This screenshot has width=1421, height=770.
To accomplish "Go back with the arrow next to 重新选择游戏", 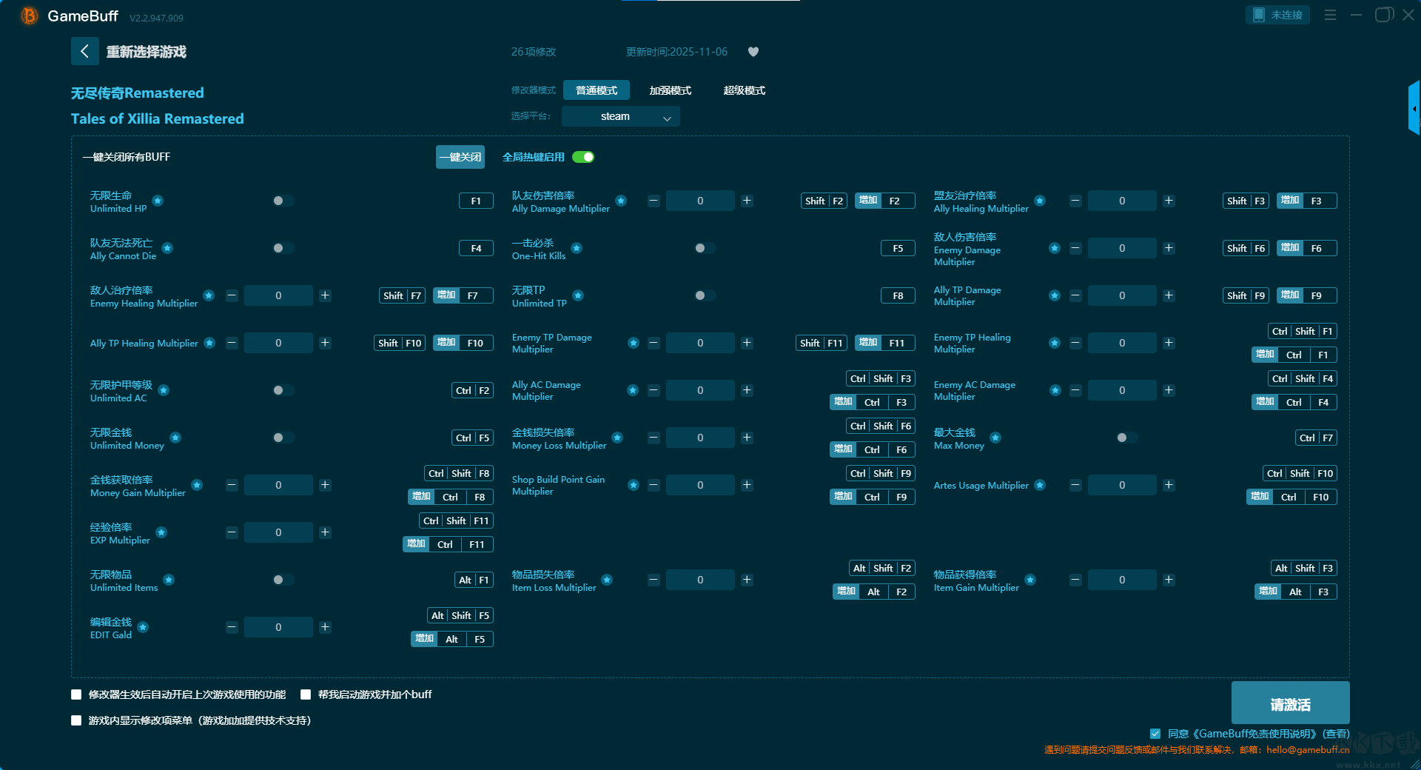I will [x=84, y=51].
